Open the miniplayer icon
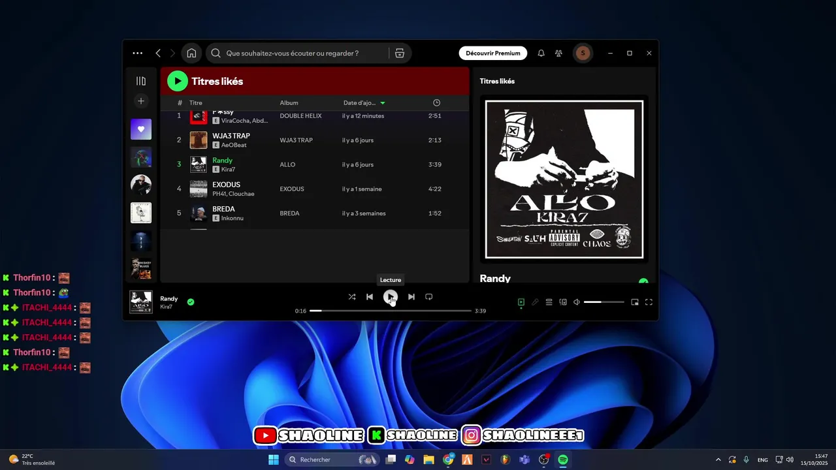836x470 pixels. [634, 302]
